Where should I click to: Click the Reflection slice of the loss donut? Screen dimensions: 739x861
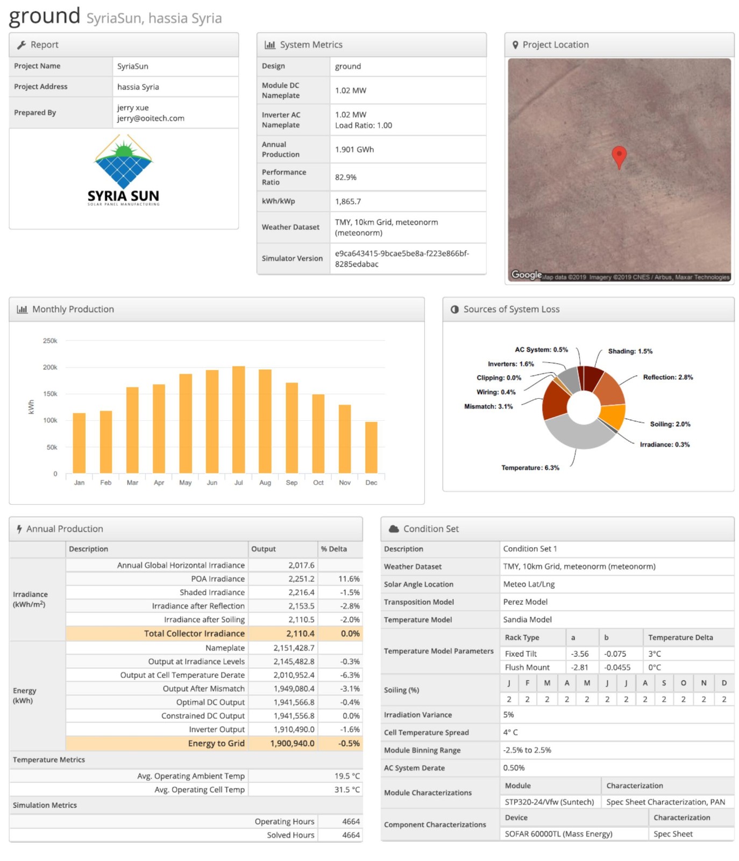point(610,389)
